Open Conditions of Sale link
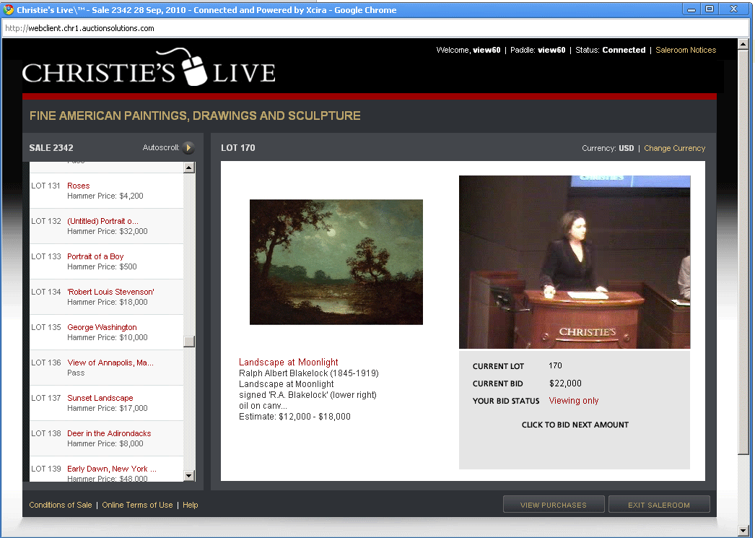This screenshot has width=755, height=538. (61, 505)
